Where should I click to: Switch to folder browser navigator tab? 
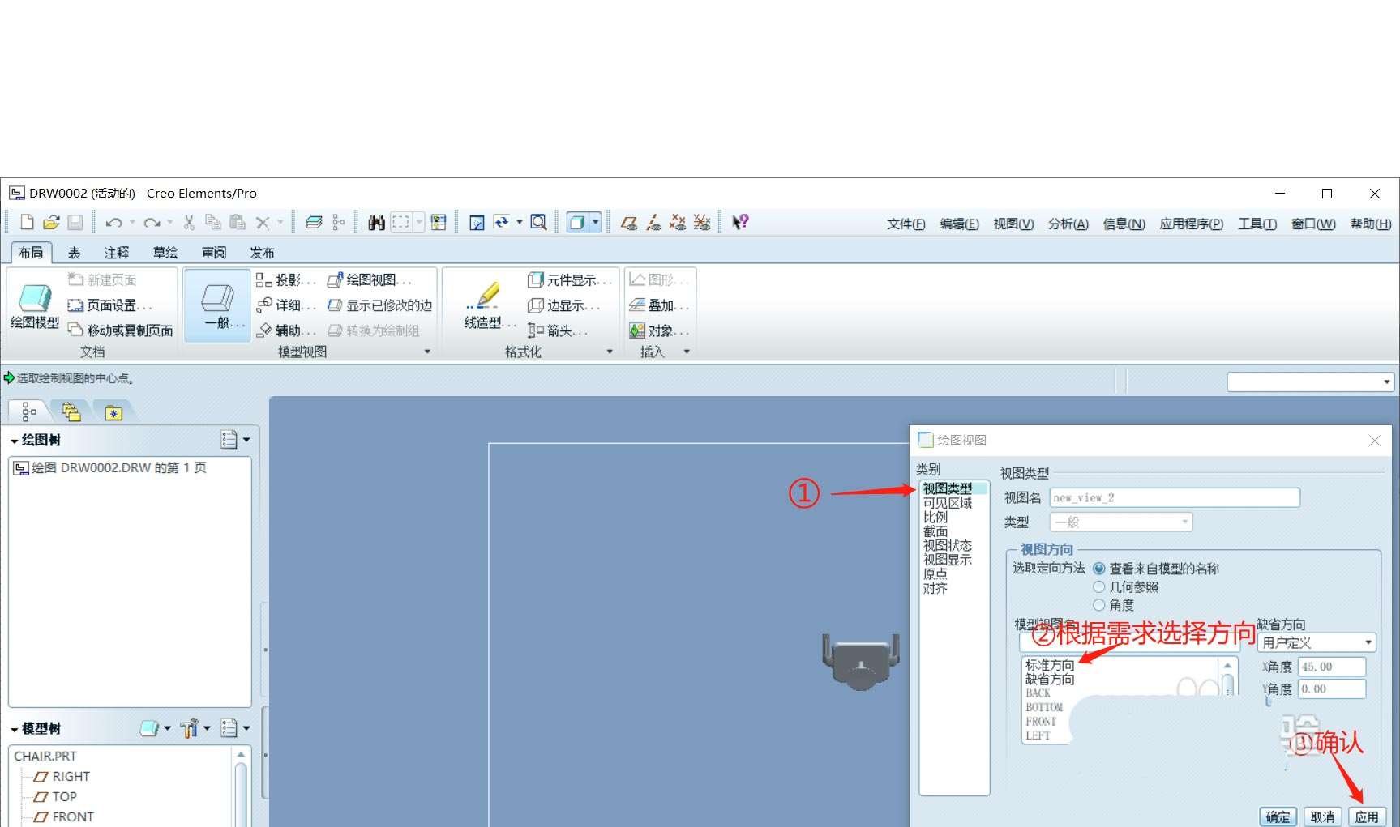pyautogui.click(x=71, y=412)
